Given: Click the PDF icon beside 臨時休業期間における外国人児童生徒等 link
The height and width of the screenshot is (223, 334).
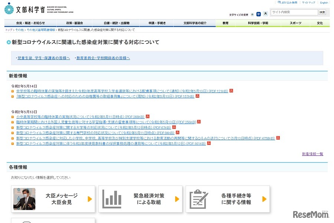Looking at the screenshot, I should [x=199, y=122].
